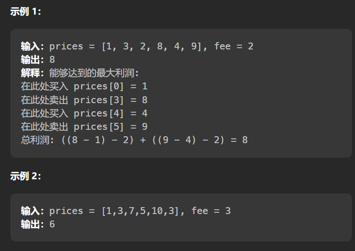Click the 输出: 8 line
Image resolution: width=355 pixels, height=251 pixels.
pyautogui.click(x=38, y=60)
